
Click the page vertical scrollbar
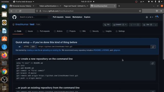click(x=163, y=37)
